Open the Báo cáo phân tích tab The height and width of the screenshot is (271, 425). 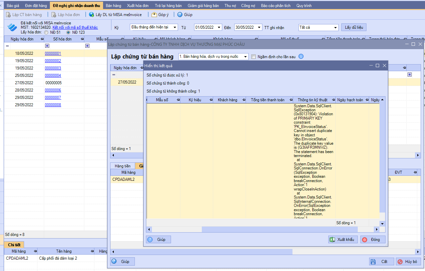click(276, 6)
